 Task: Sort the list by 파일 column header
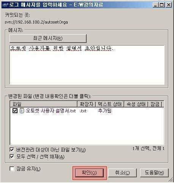tap(44, 104)
